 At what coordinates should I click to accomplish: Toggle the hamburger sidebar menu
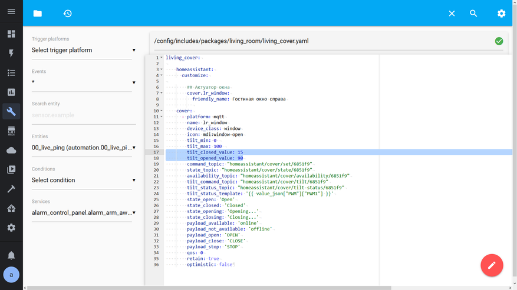pos(11,12)
